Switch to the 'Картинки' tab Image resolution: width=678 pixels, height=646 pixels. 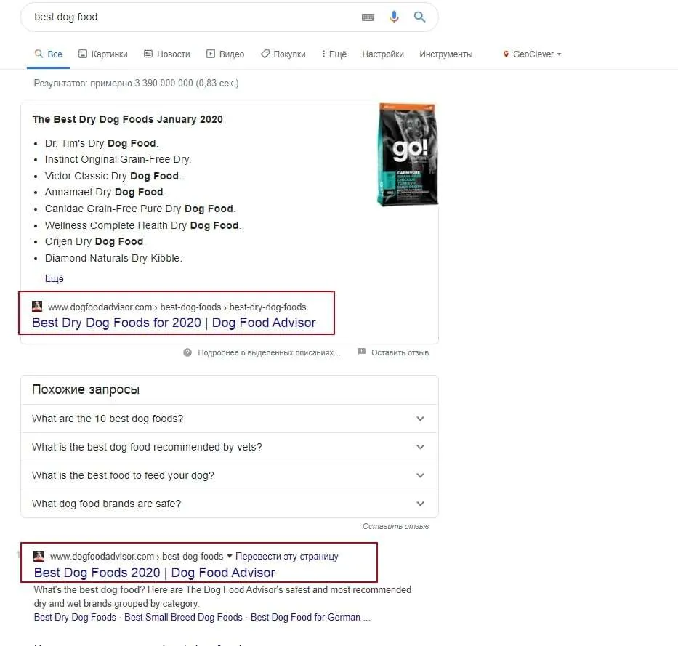pos(103,54)
